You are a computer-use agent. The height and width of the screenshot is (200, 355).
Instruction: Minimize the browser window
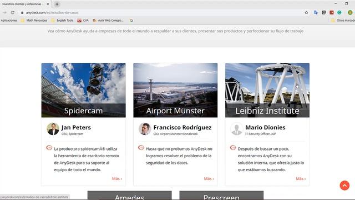coord(336,4)
